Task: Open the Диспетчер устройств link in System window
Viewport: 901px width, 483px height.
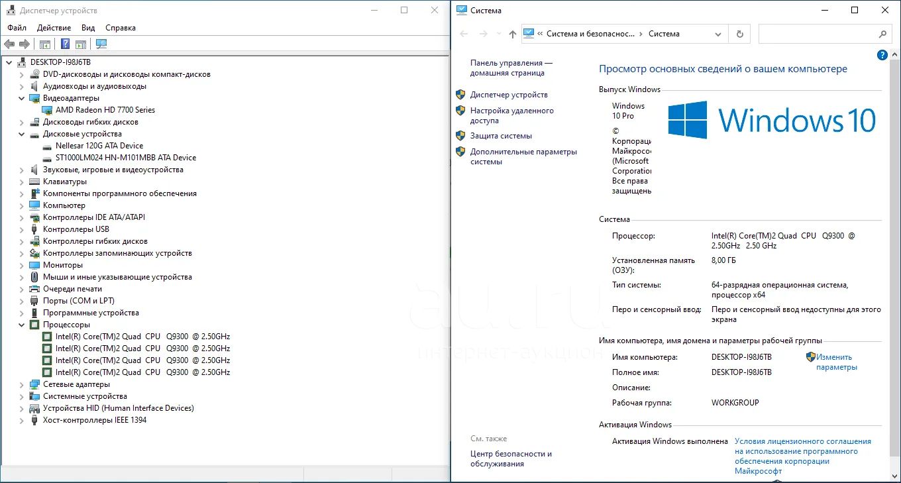Action: [509, 95]
